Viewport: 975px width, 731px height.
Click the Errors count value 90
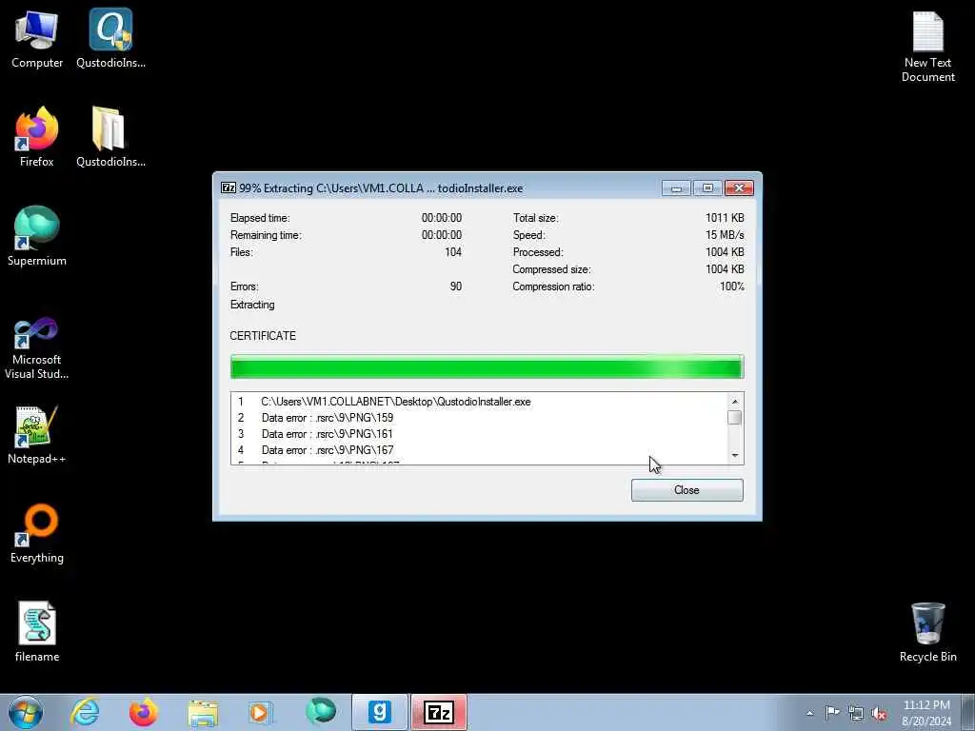[x=456, y=286]
